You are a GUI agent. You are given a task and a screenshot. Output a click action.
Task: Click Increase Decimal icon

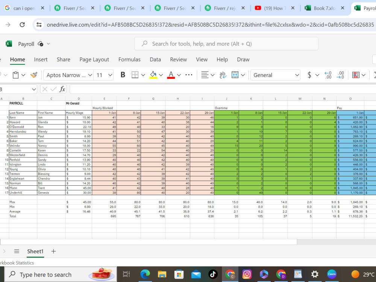click(x=340, y=75)
